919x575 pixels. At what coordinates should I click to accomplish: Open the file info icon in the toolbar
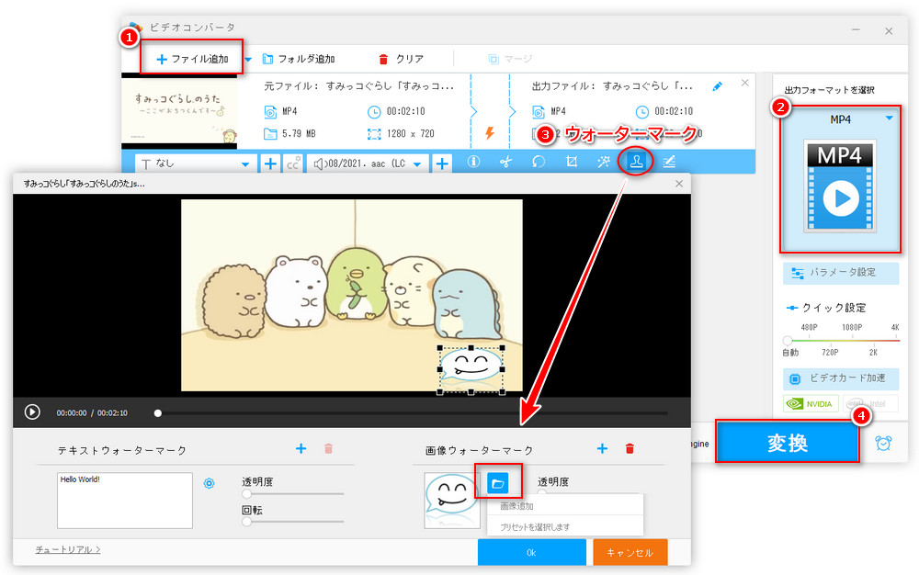473,162
